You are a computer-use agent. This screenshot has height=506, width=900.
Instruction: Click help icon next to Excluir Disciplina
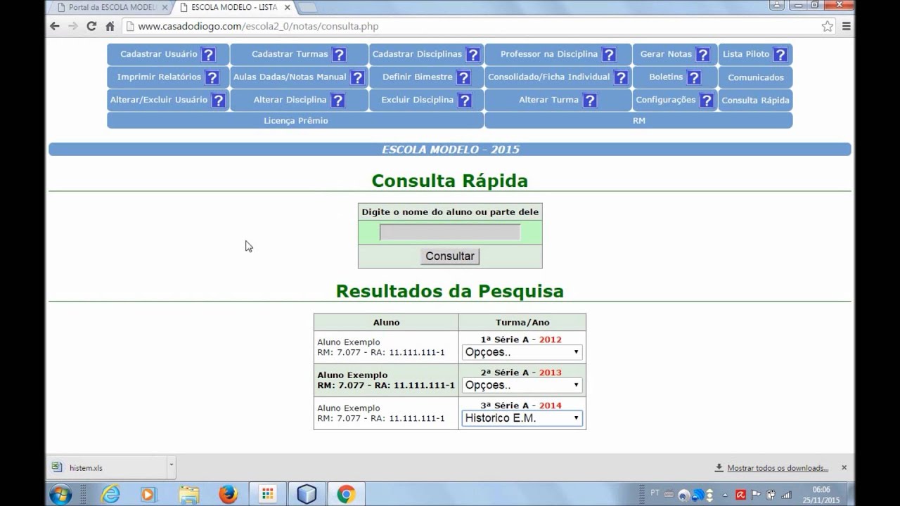tap(464, 100)
